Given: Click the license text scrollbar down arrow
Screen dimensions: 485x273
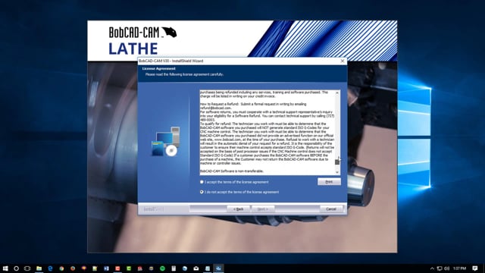Looking at the screenshot, I should tap(337, 172).
